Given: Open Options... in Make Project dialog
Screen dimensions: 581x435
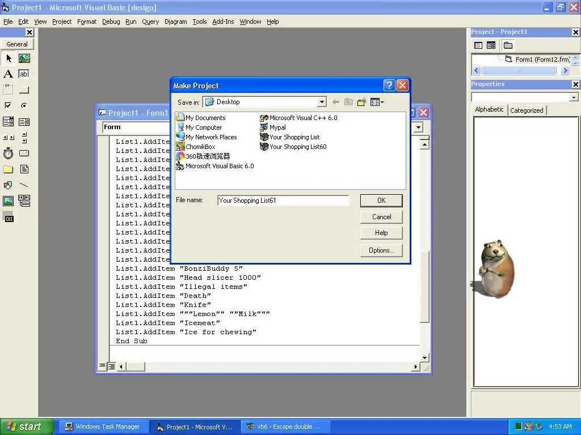Looking at the screenshot, I should tap(381, 250).
